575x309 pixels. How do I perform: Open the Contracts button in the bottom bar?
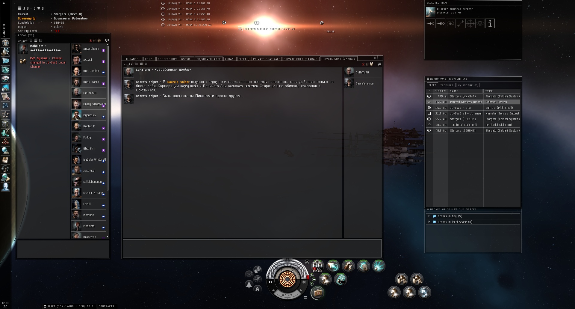tap(106, 306)
